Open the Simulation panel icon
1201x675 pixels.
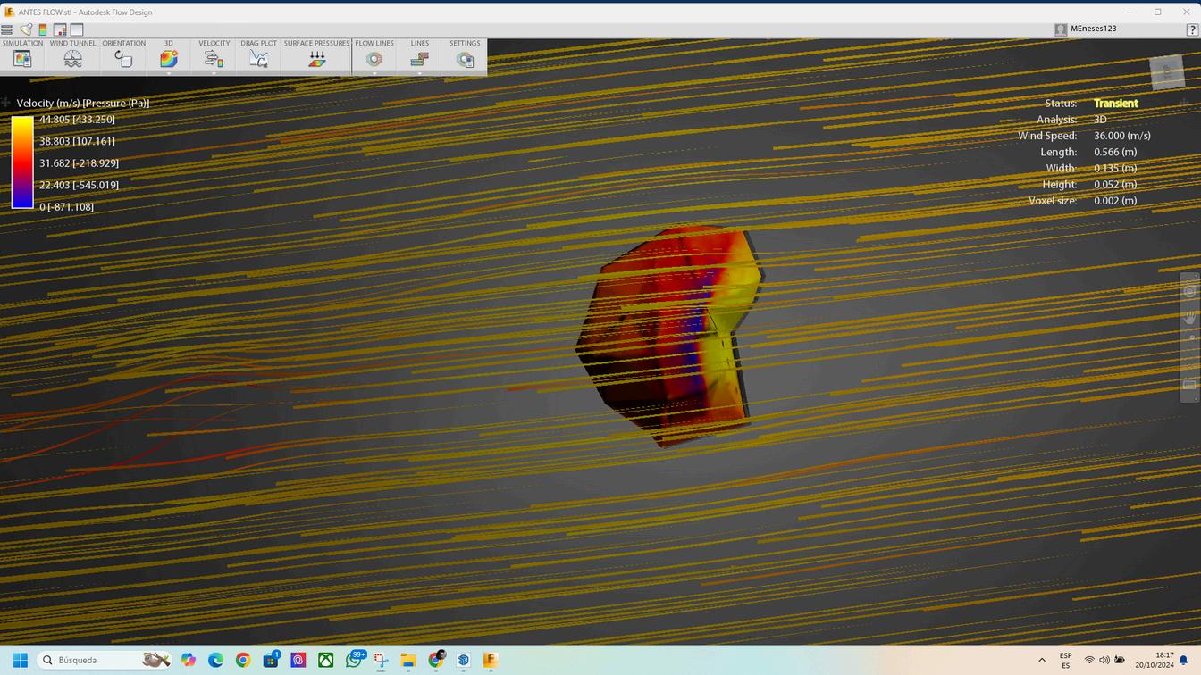22,59
